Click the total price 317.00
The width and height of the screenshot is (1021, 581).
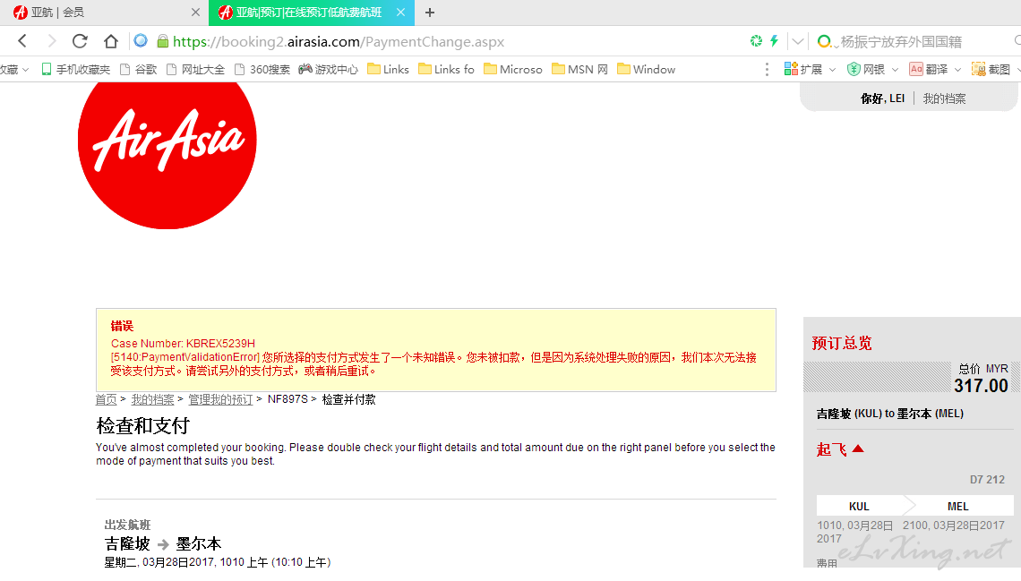(x=981, y=386)
